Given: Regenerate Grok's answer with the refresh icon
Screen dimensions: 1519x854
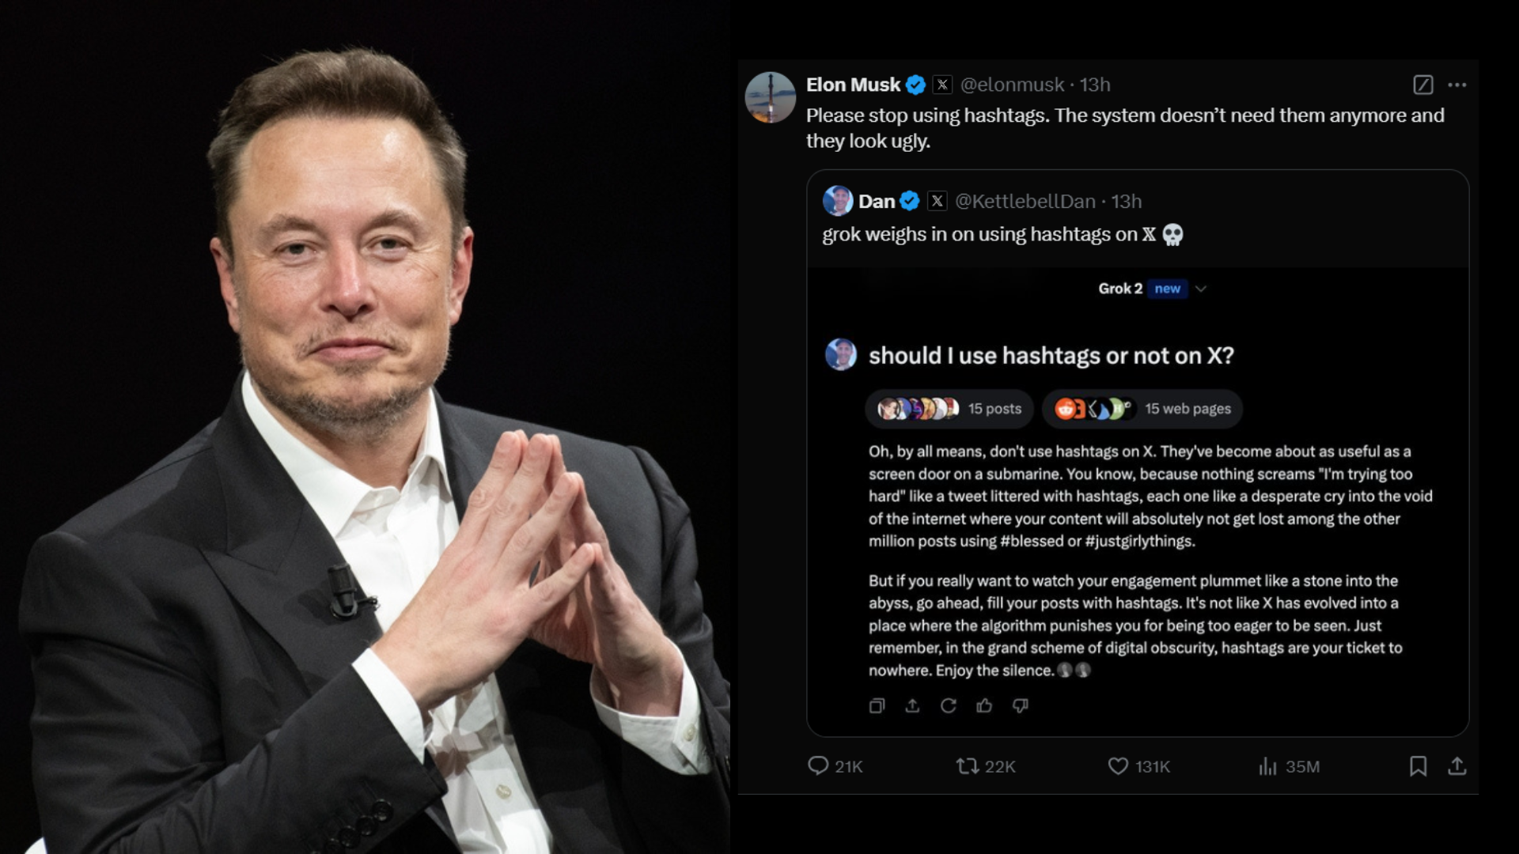Looking at the screenshot, I should click(949, 706).
